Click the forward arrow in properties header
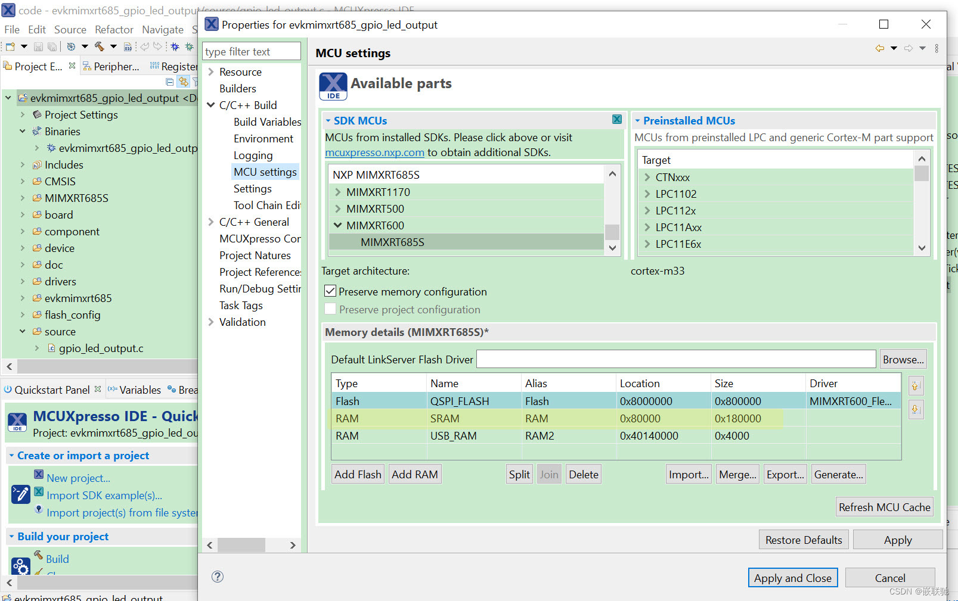958x601 pixels. click(x=908, y=48)
